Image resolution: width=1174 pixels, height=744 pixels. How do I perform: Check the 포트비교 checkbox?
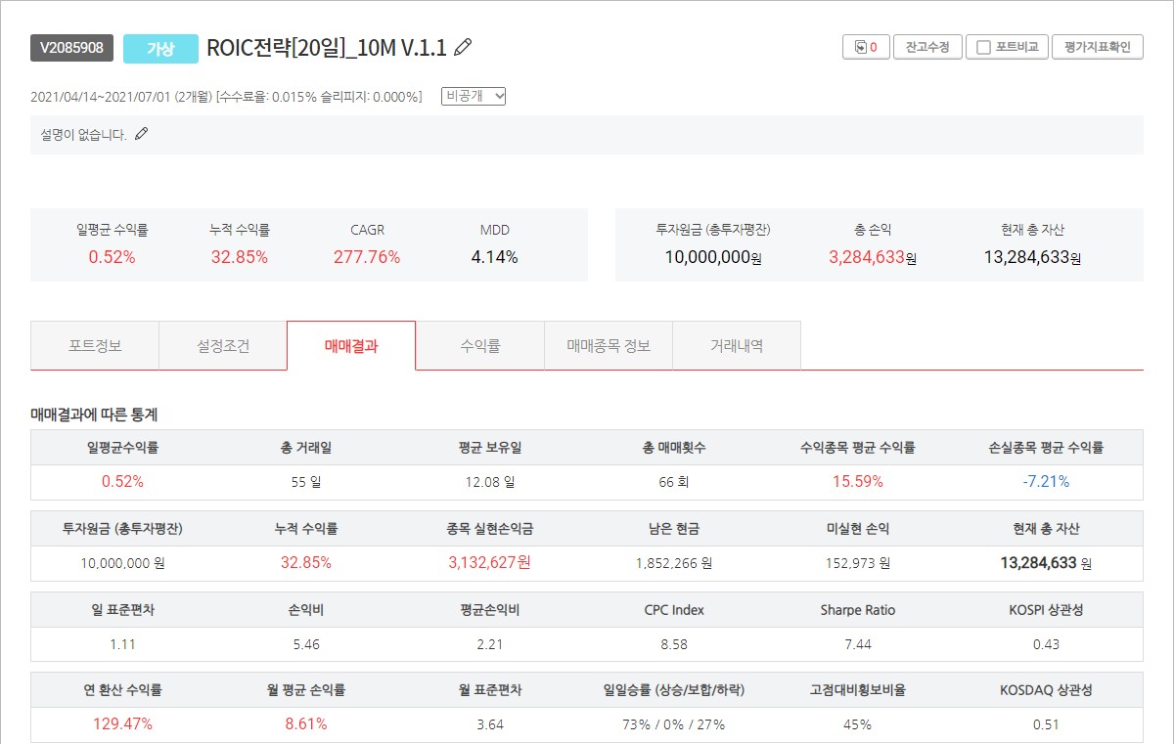(984, 47)
